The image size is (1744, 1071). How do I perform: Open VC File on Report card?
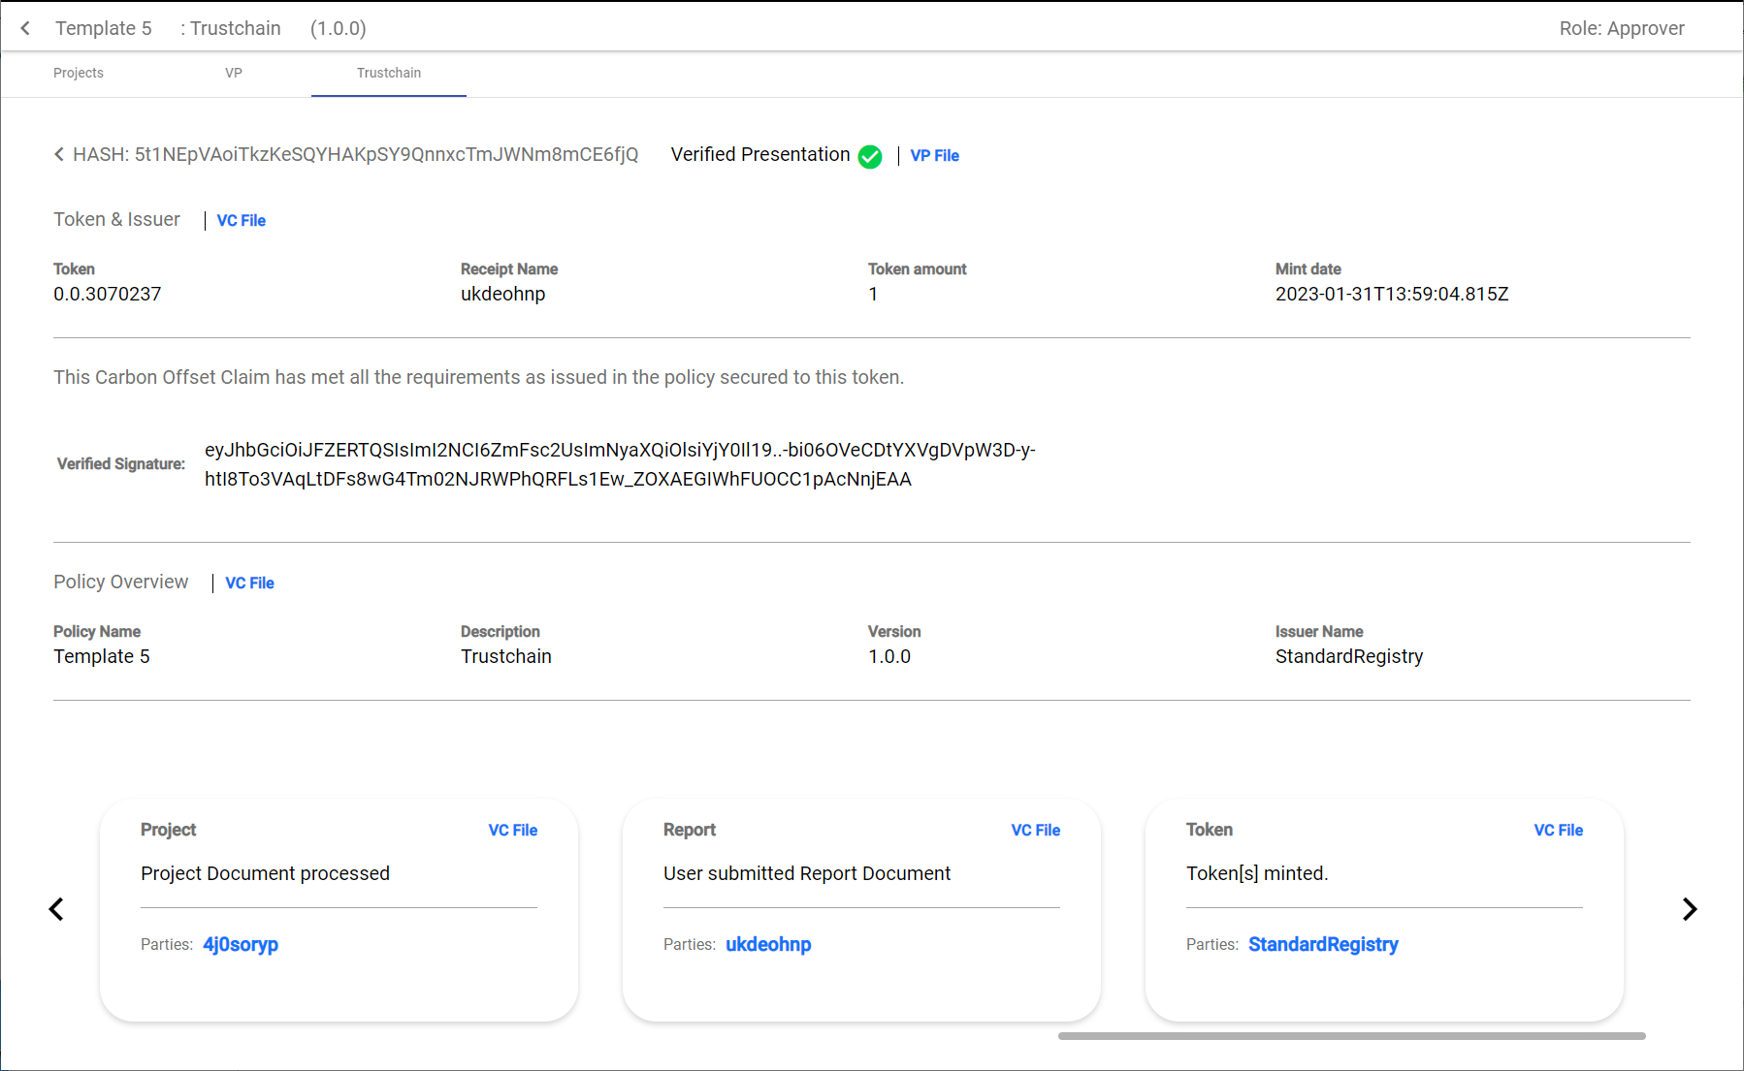coord(1035,831)
